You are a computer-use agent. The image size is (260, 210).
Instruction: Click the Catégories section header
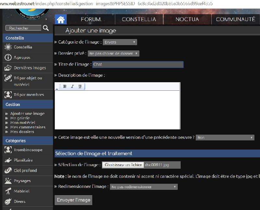pos(28,141)
